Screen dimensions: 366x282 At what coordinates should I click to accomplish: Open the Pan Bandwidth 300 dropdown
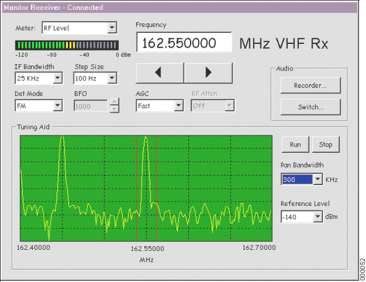pos(318,179)
